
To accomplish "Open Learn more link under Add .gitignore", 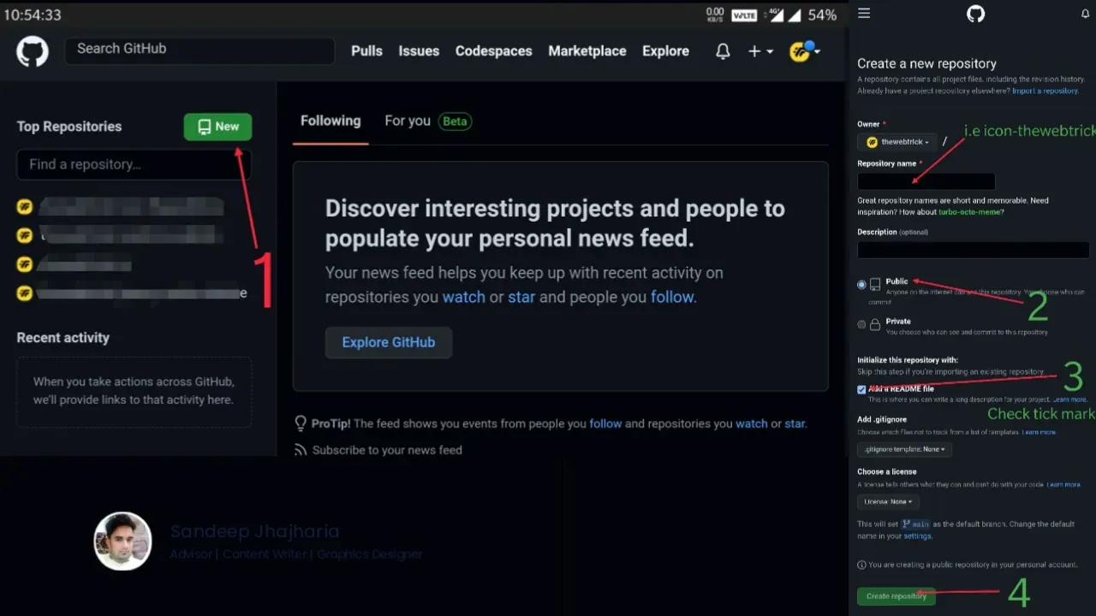I will coord(1039,433).
